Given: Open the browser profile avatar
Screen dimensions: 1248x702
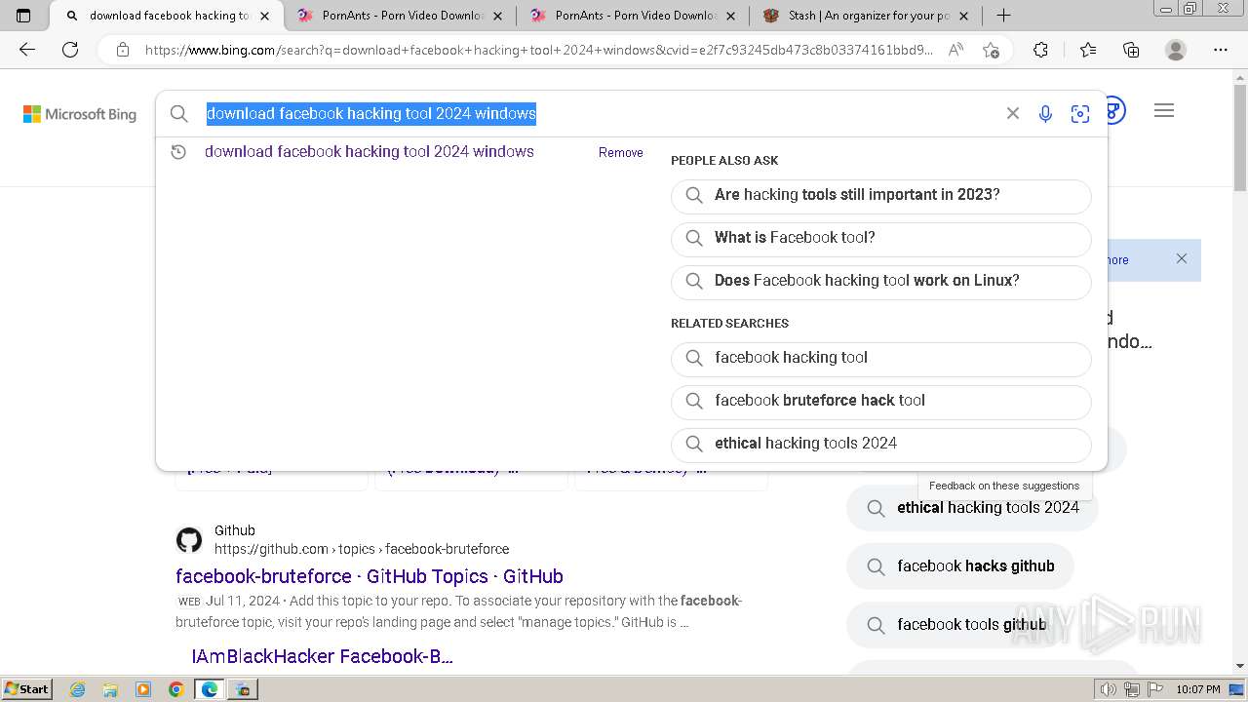Looking at the screenshot, I should click(1176, 50).
